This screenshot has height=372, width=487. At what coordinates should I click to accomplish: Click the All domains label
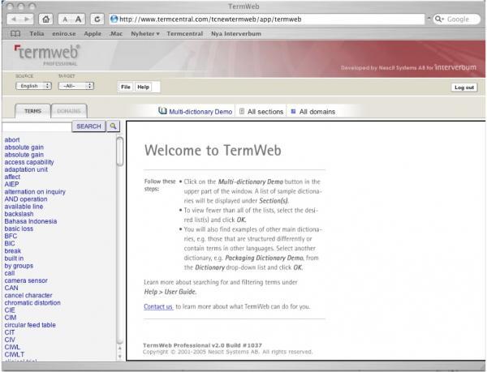click(x=317, y=112)
